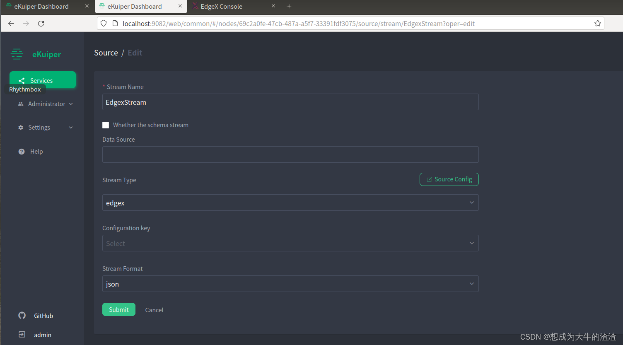Click the admin logout icon
The image size is (623, 345).
tap(22, 334)
